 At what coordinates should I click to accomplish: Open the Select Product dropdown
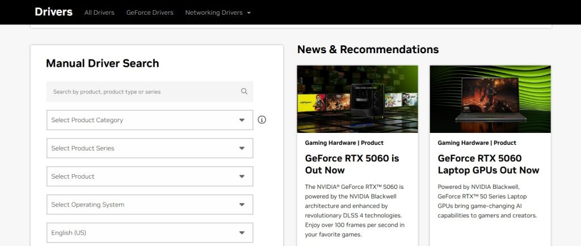[150, 176]
